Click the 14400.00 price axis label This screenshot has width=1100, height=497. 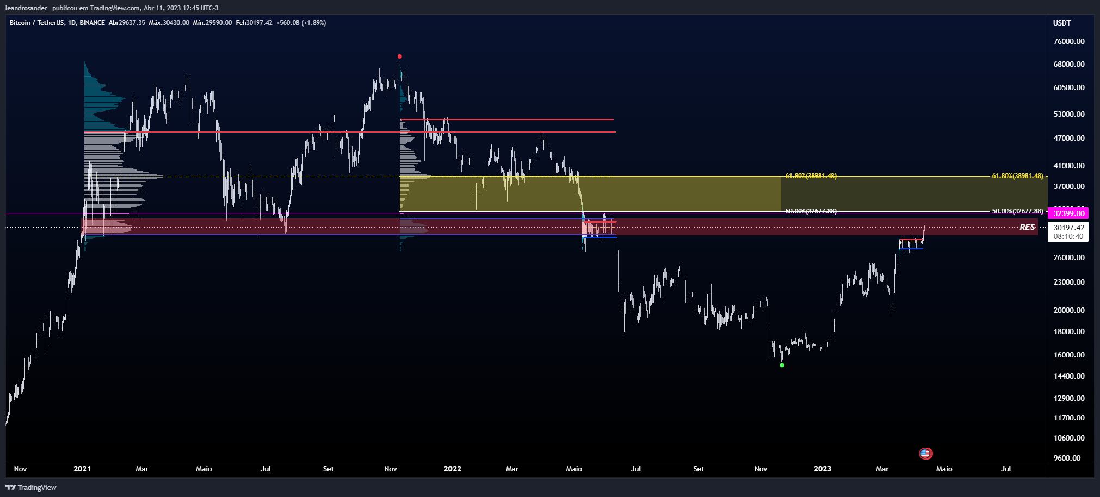[x=1069, y=376]
